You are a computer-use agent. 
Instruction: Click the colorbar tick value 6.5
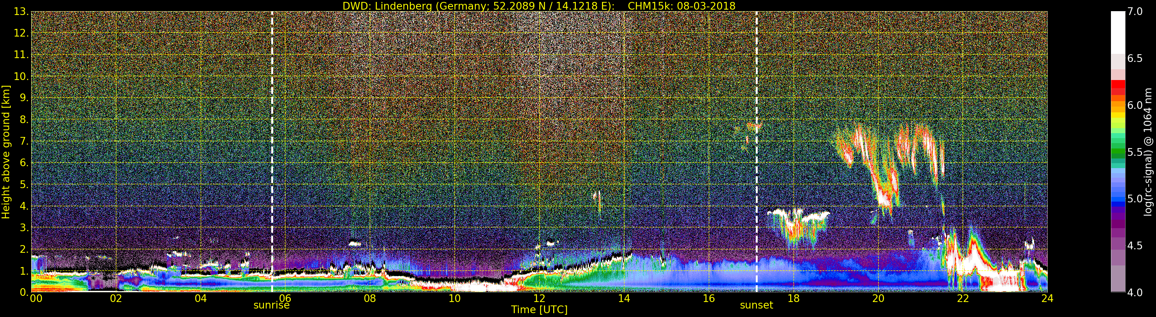1135,58
